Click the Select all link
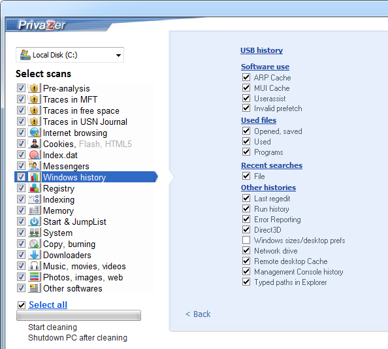The width and height of the screenshot is (388, 349). [48, 305]
